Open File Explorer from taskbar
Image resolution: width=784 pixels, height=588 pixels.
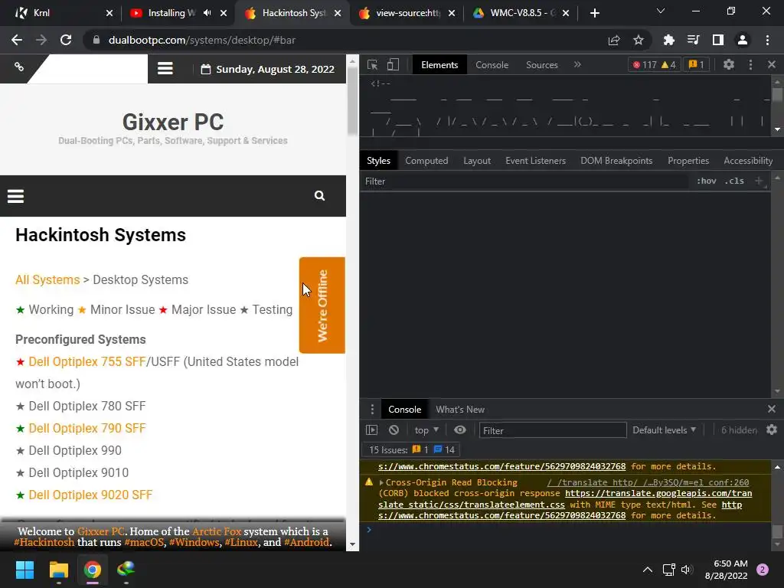[x=58, y=570]
